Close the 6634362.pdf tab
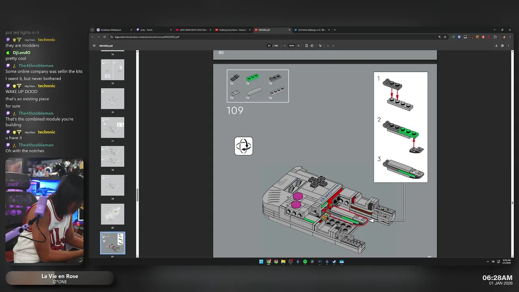 click(290, 30)
